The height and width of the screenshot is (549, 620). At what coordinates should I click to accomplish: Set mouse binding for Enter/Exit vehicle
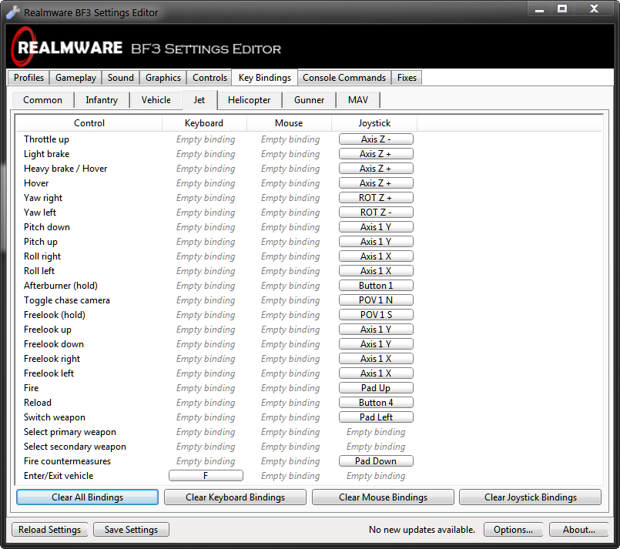pyautogui.click(x=290, y=476)
